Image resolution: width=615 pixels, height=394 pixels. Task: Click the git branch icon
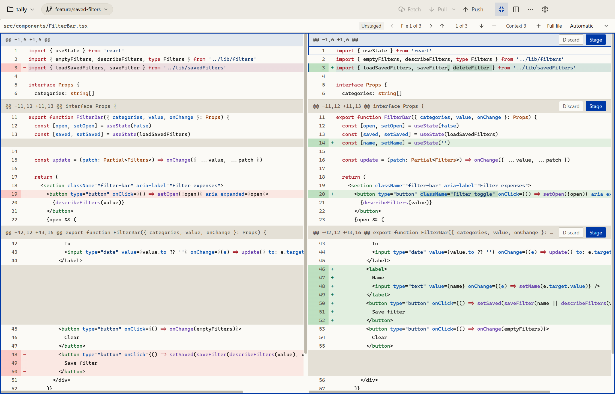click(49, 9)
